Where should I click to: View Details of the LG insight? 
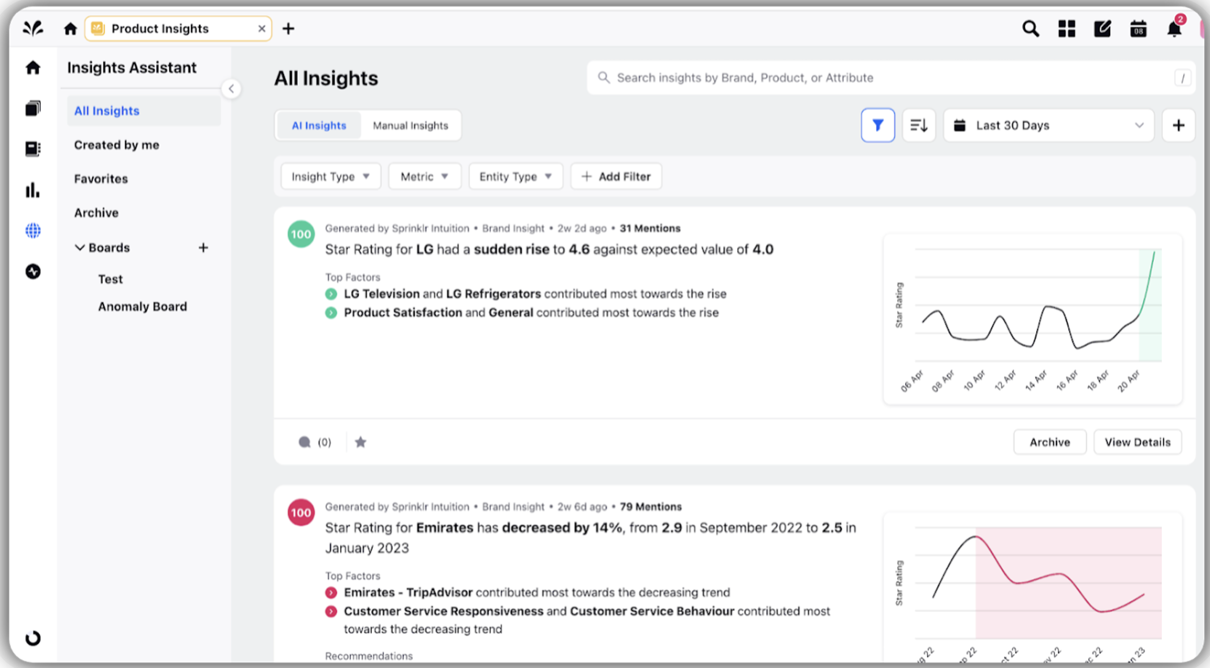(x=1137, y=442)
